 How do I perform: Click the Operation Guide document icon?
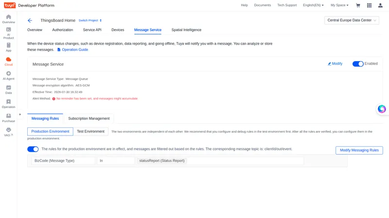tap(59, 49)
